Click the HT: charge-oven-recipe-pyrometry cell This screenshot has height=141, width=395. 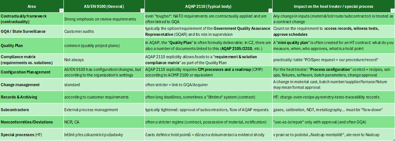334,97
